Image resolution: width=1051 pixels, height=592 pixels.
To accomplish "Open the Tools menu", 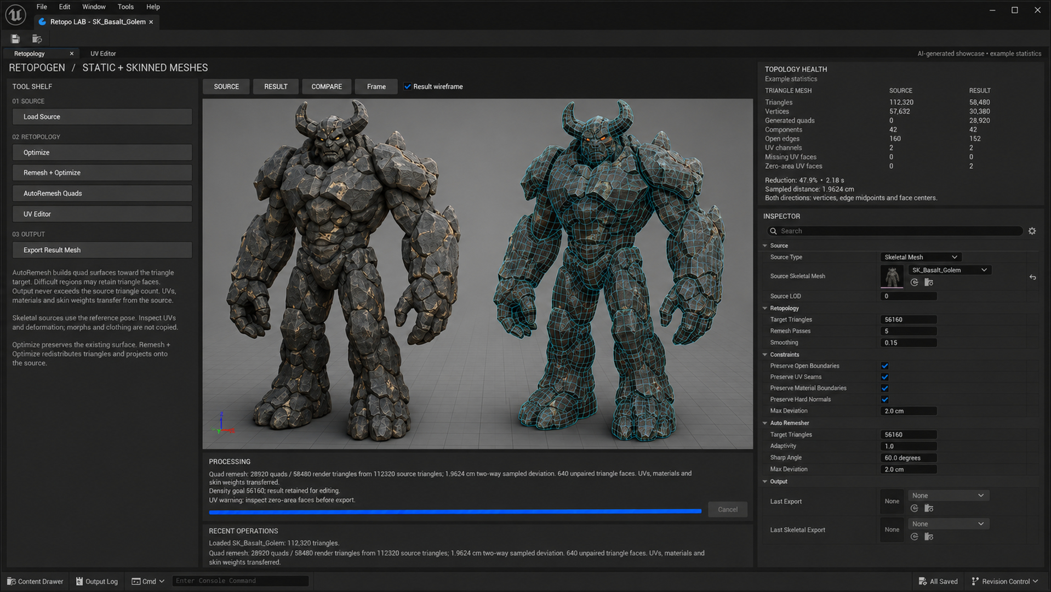I will tap(125, 7).
